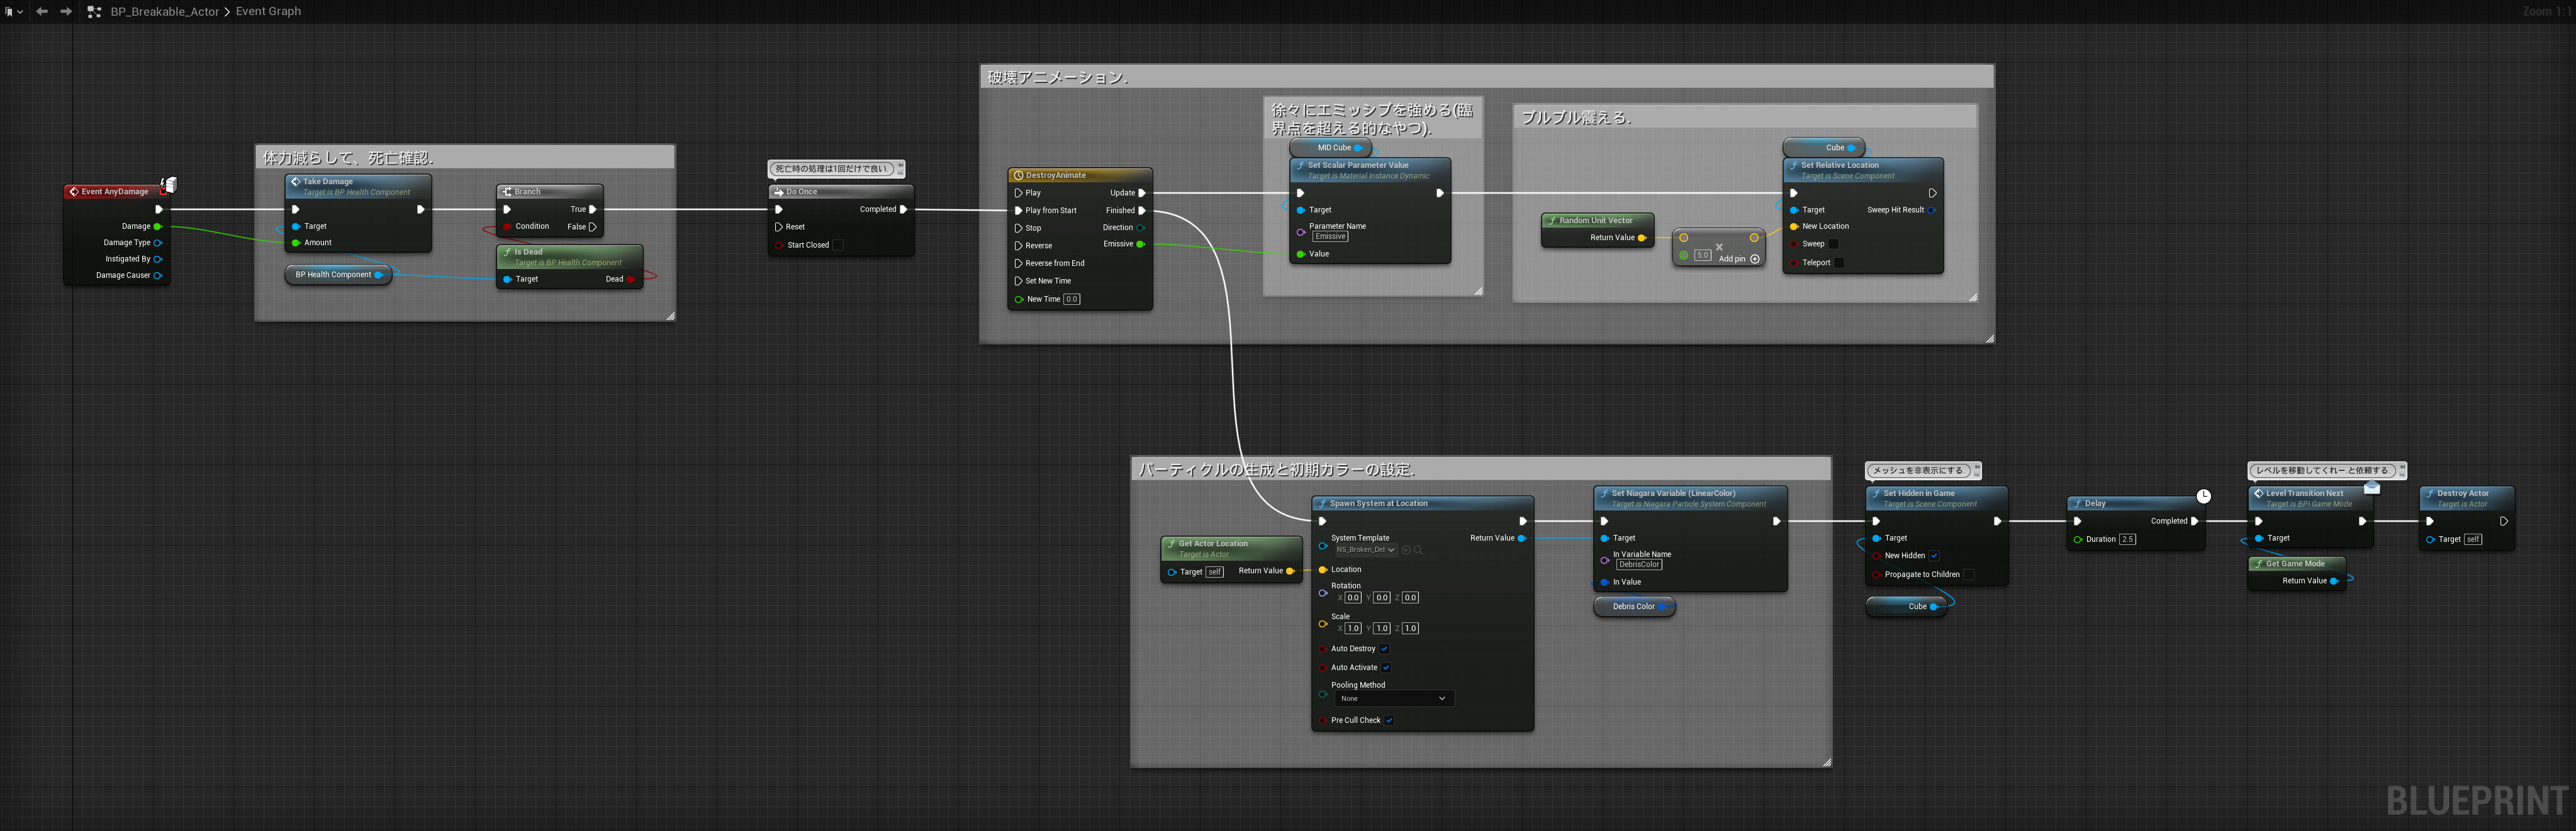Click the blueprint graph icon beside BP_Breakable_Actor
This screenshot has width=2576, height=831.
click(94, 12)
